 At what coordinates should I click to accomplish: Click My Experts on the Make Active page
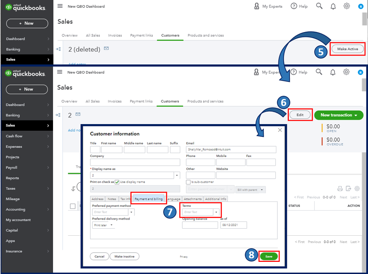[x=268, y=6]
